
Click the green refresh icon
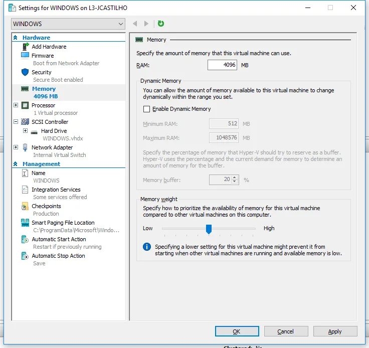tap(161, 24)
